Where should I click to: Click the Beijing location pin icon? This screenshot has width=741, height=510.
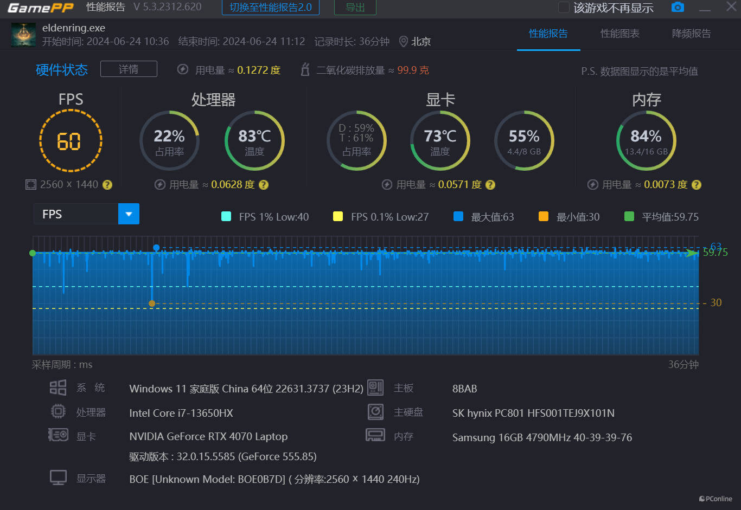(403, 42)
